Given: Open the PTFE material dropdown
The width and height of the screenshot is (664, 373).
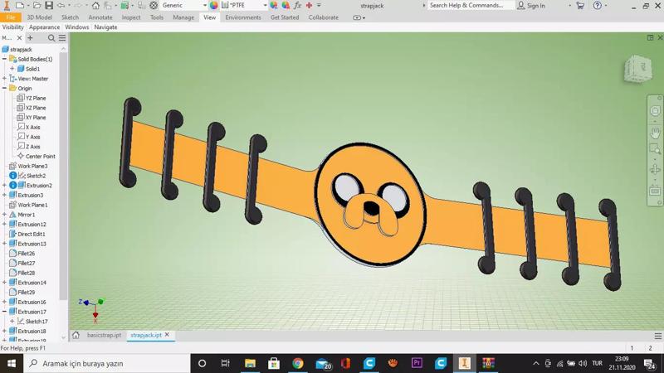Looking at the screenshot, I should (x=265, y=6).
